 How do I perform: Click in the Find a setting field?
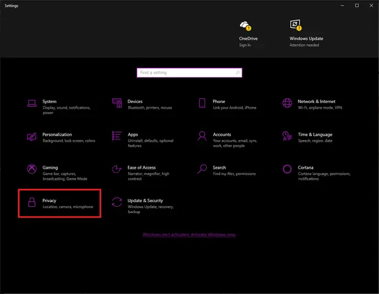(x=189, y=72)
